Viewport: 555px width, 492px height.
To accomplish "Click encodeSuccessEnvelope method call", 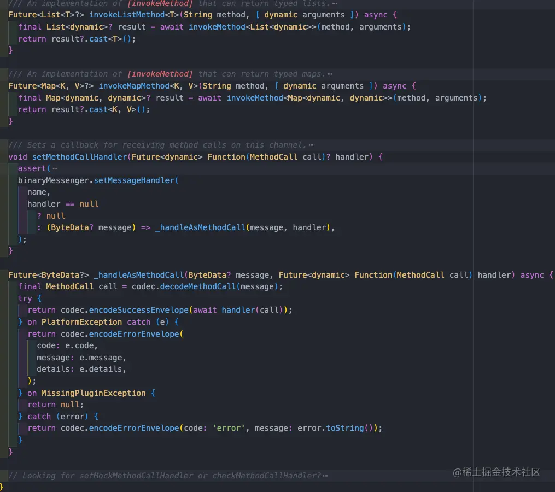I will [x=139, y=310].
